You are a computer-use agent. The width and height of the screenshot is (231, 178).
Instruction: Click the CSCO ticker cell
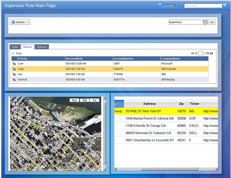[194, 126]
